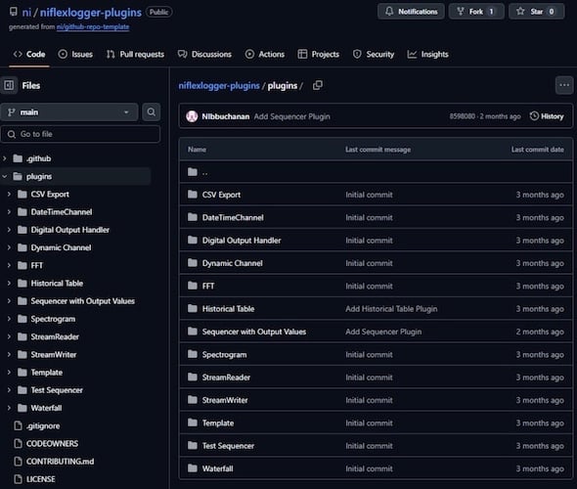The width and height of the screenshot is (577, 489).
Task: Click niflexlogger-plugins in the breadcrumb
Action: [x=219, y=86]
